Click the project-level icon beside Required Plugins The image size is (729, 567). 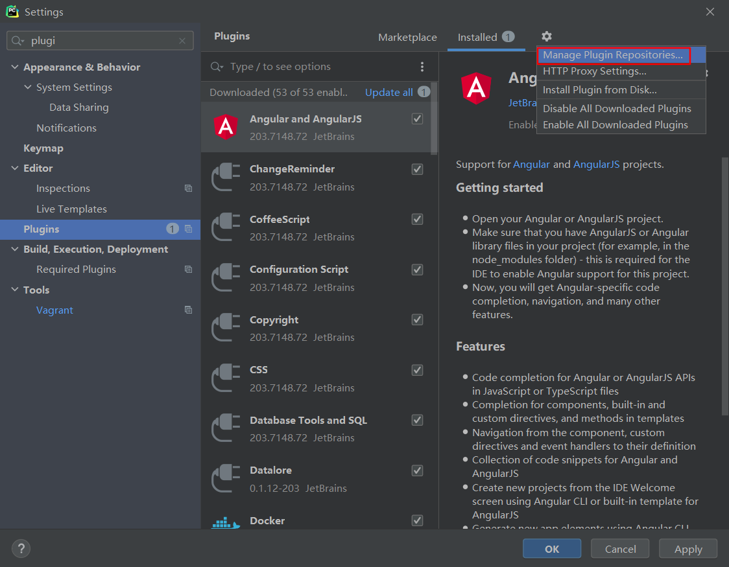click(x=188, y=270)
